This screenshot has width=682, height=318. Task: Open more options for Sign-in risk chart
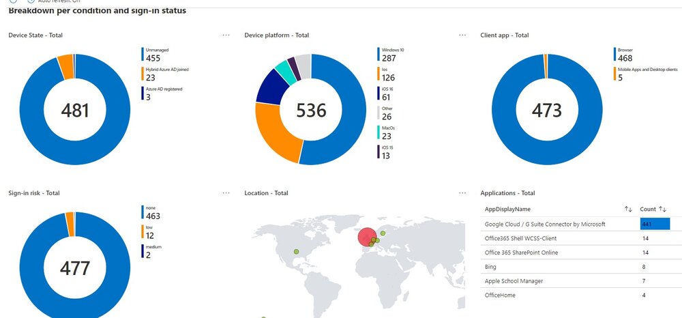coord(226,192)
